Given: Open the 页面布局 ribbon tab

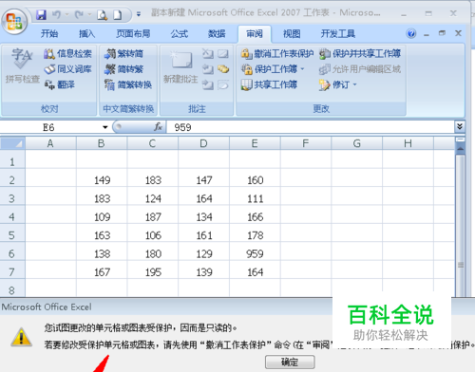Looking at the screenshot, I should [x=133, y=33].
